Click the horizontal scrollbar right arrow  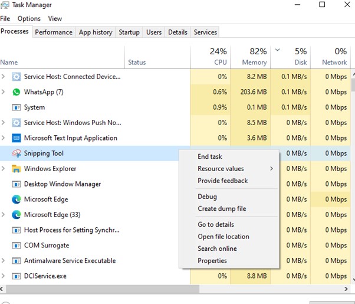pyautogui.click(x=346, y=289)
